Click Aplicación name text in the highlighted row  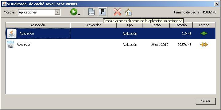coord(27,33)
